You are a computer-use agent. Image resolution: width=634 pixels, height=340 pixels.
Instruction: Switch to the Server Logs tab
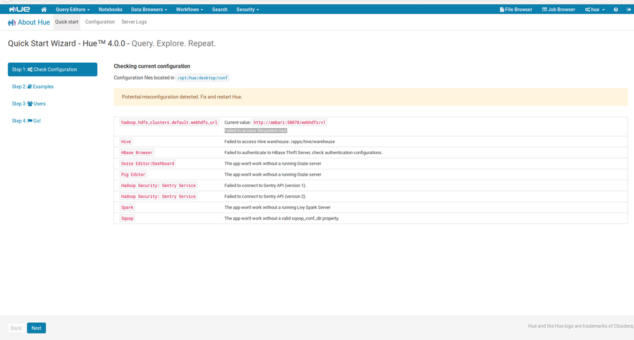[x=134, y=22]
